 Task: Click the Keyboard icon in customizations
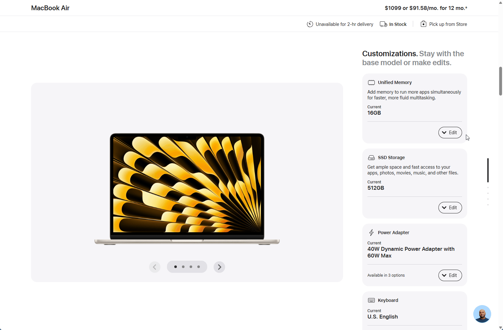[371, 300]
